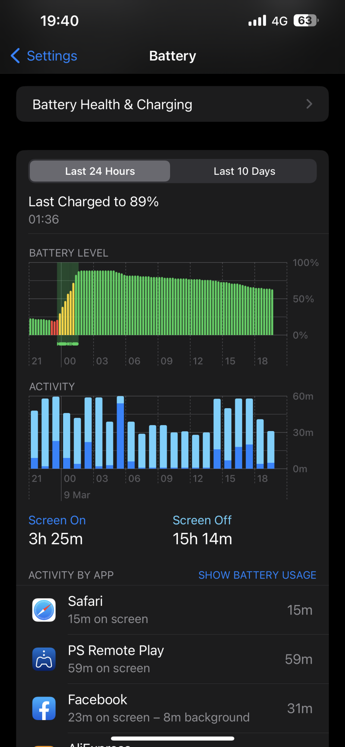This screenshot has width=345, height=747.
Task: Switch to Last 24 Hours tab
Action: coord(100,171)
